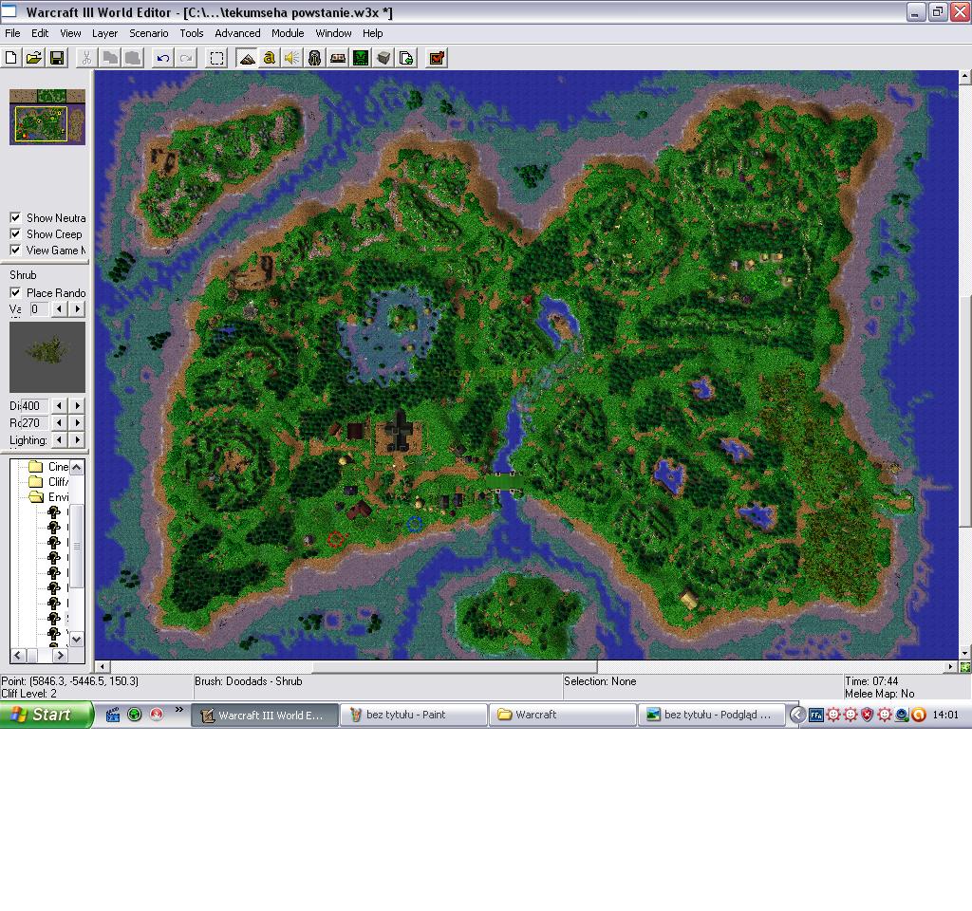Click the Lighting right arrow
972x911 pixels.
pyautogui.click(x=78, y=439)
